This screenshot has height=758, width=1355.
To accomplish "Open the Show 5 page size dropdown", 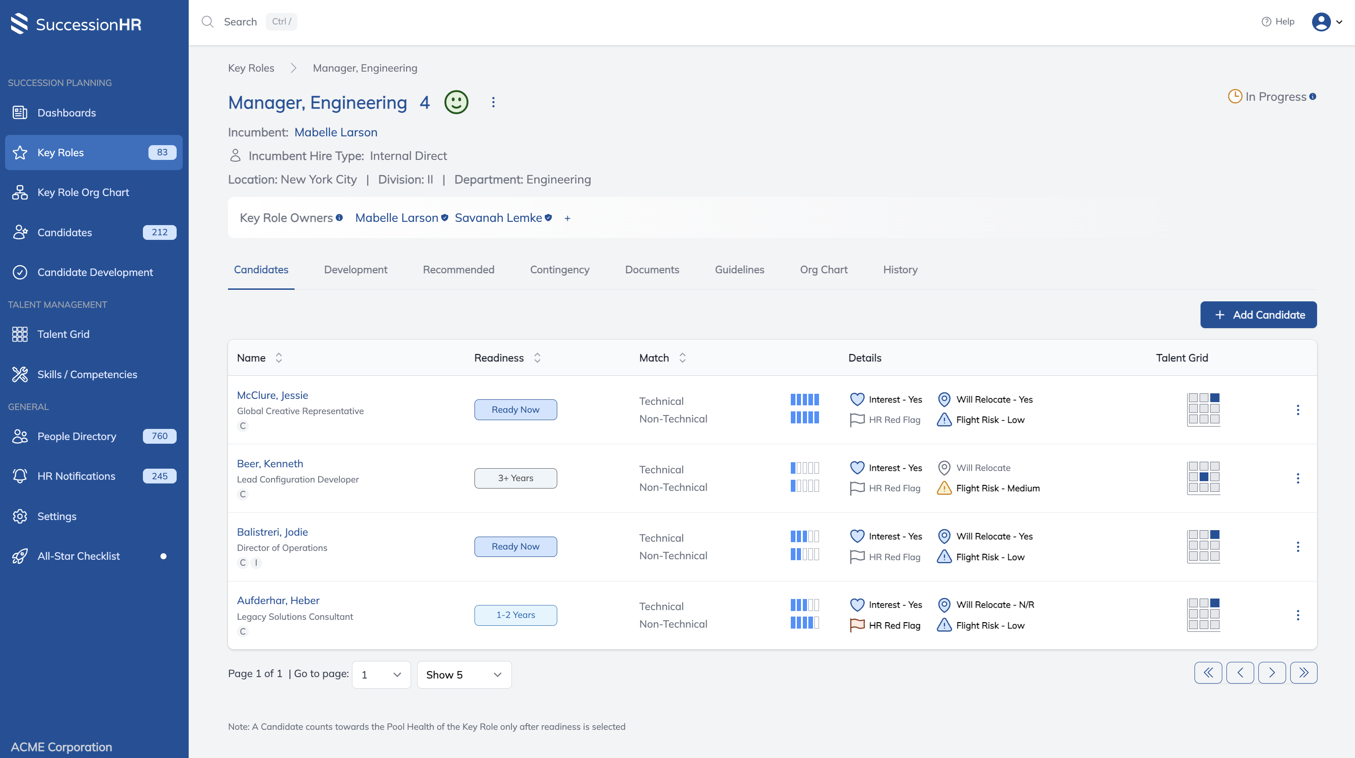I will [463, 674].
